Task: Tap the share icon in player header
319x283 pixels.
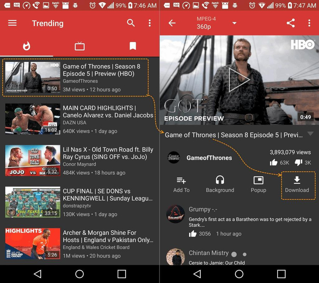Action: (x=291, y=23)
